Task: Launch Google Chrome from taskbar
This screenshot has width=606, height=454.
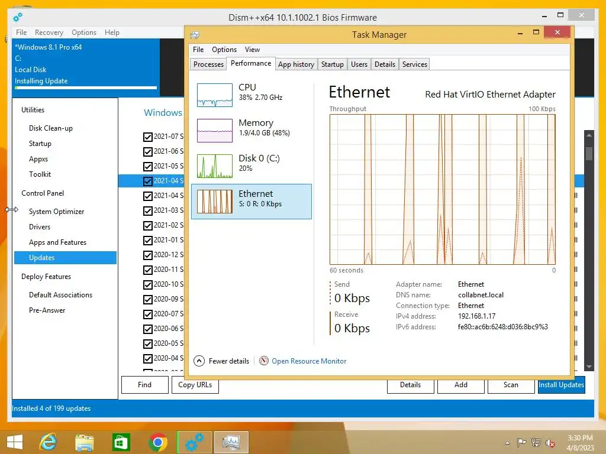Action: point(157,442)
